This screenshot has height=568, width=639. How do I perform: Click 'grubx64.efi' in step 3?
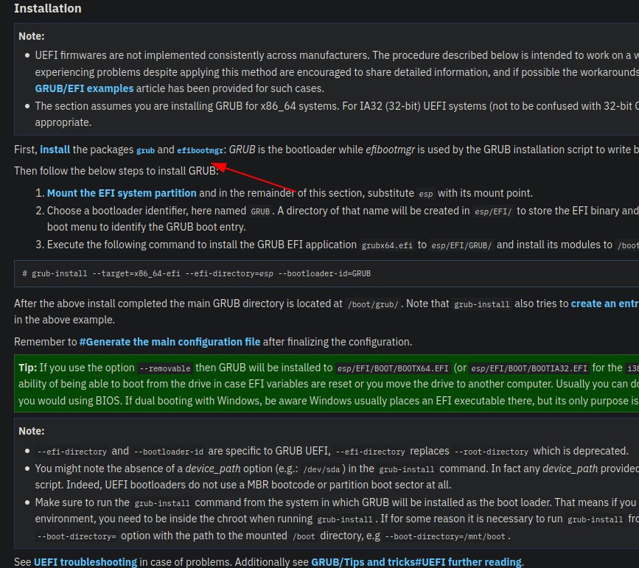coord(387,245)
